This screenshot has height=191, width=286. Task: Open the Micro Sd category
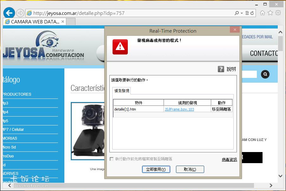9,147
